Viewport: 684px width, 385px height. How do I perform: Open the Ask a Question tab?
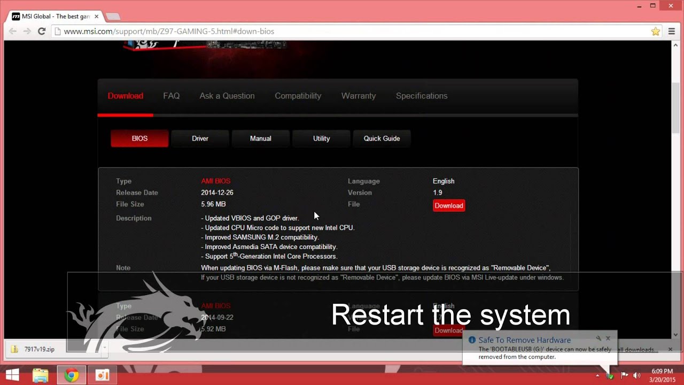click(227, 96)
